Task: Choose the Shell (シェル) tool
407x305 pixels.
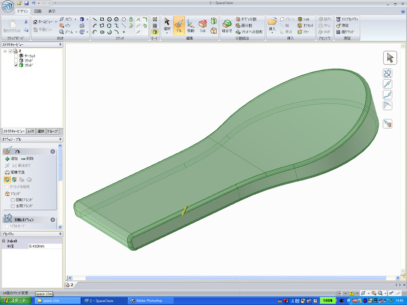Action: click(x=303, y=19)
